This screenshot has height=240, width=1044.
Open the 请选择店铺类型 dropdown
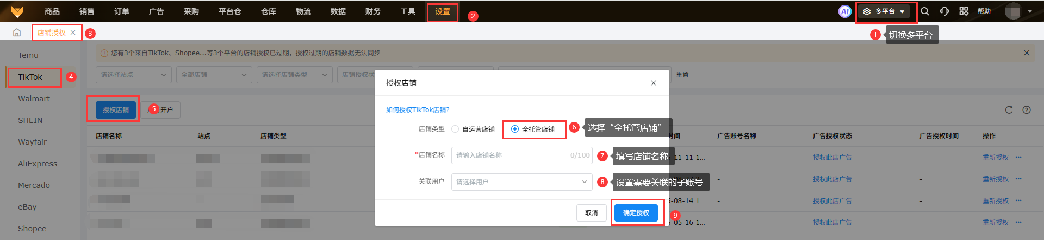tap(295, 75)
